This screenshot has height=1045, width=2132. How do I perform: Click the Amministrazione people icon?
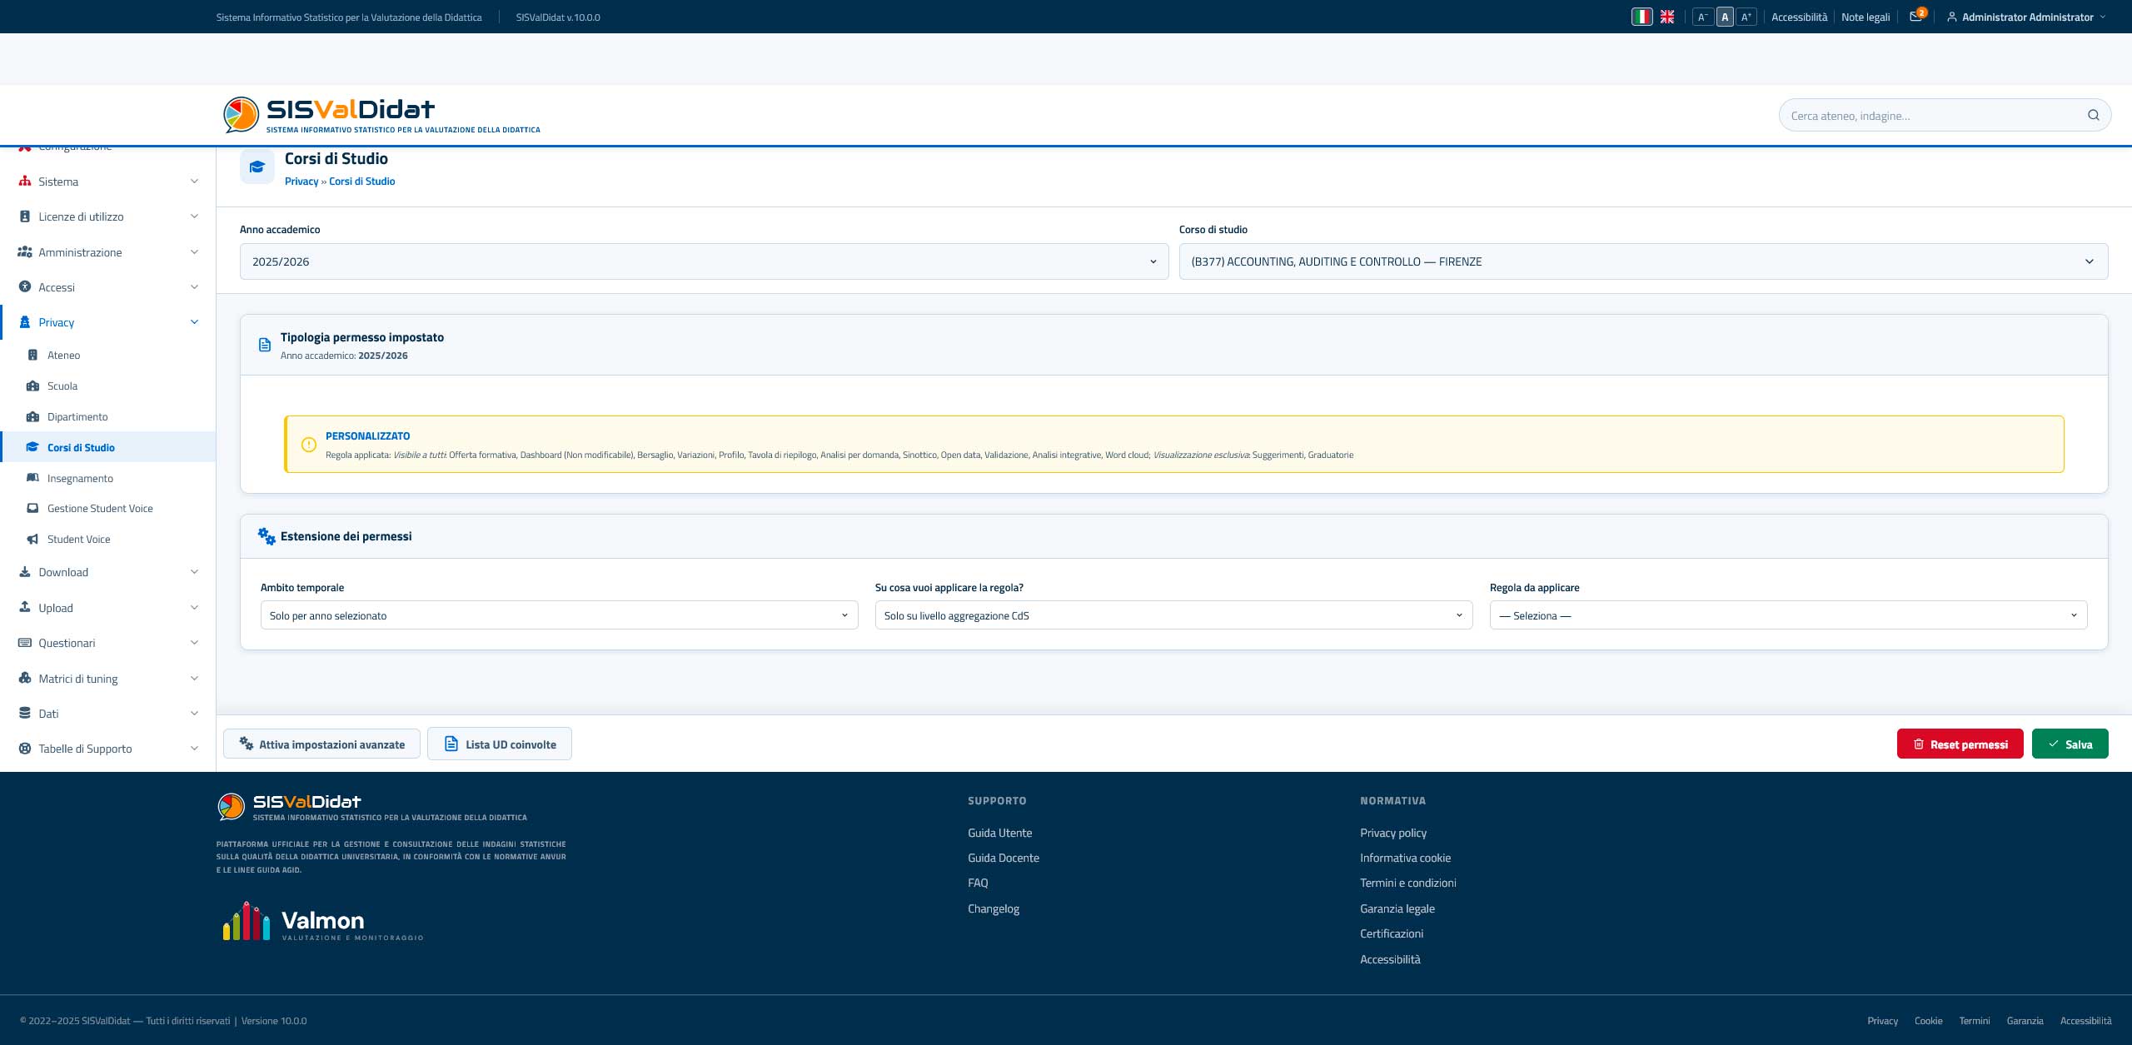25,251
